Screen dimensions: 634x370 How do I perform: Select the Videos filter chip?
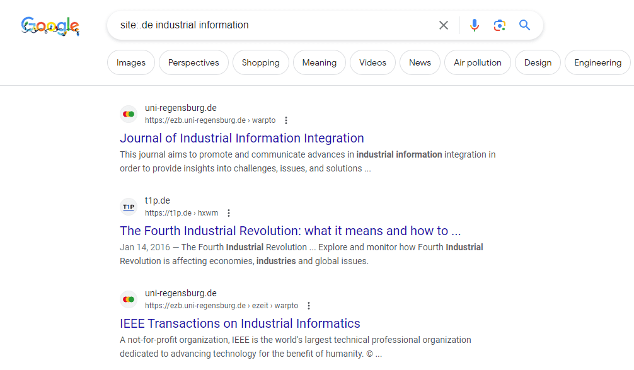372,62
